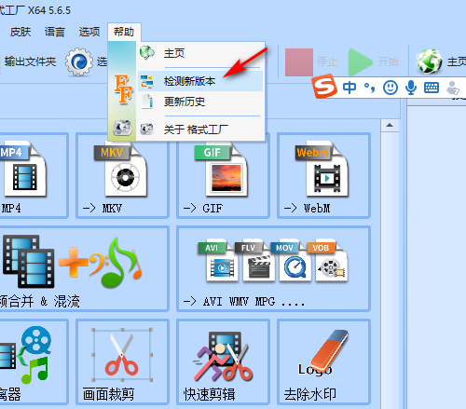Open the separator tool with reel and note
The image size is (466, 409).
(x=34, y=361)
